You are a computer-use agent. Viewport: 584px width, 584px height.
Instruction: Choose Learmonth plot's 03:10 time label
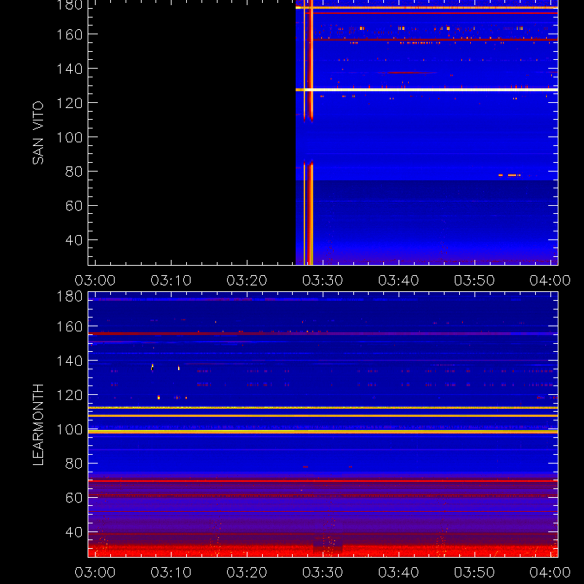171,572
